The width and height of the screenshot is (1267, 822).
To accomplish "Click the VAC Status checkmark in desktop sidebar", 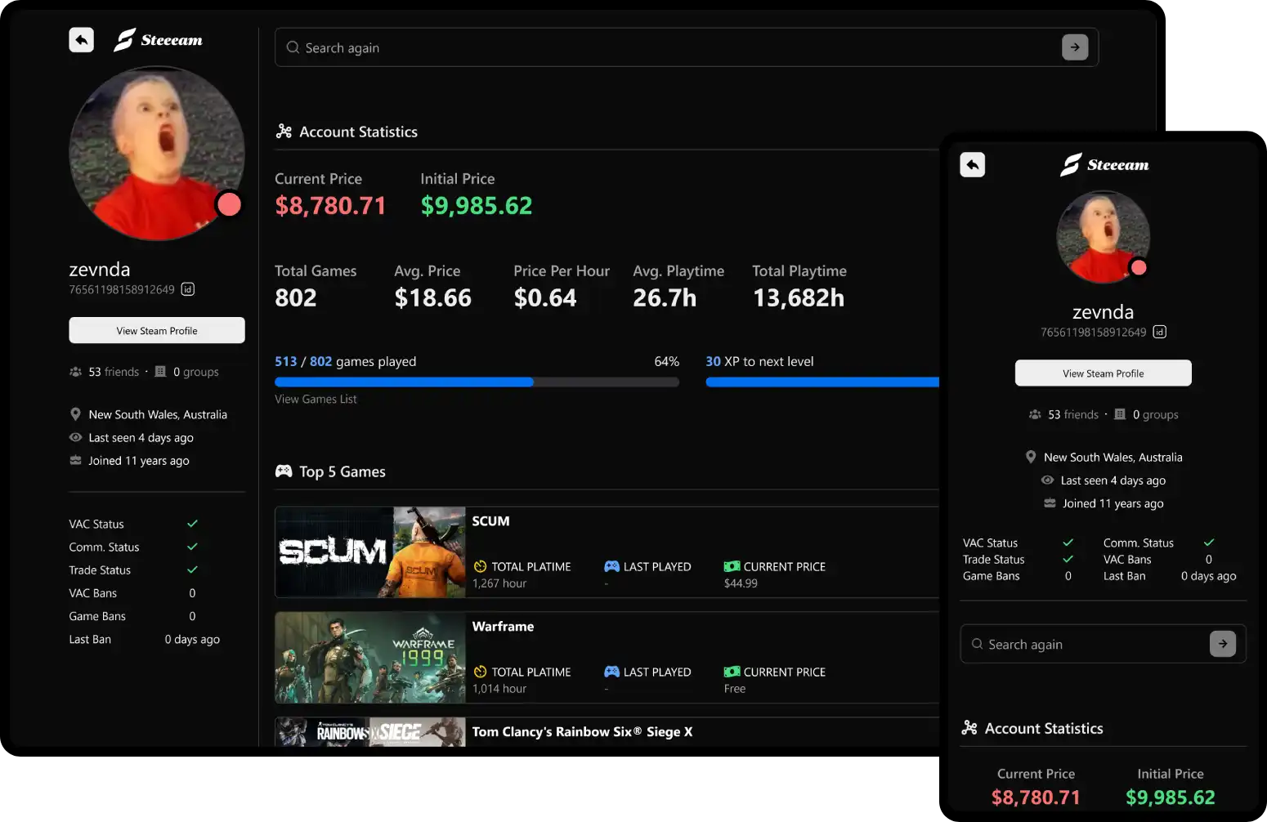I will [x=192, y=524].
